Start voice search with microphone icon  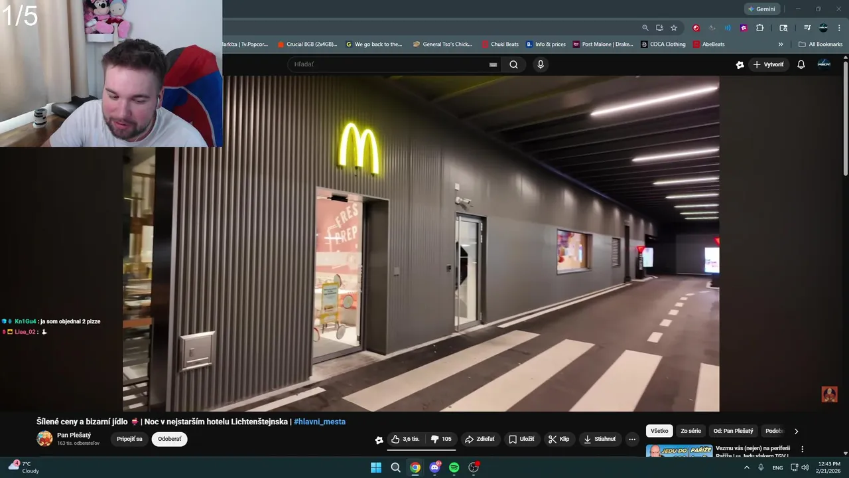click(541, 64)
